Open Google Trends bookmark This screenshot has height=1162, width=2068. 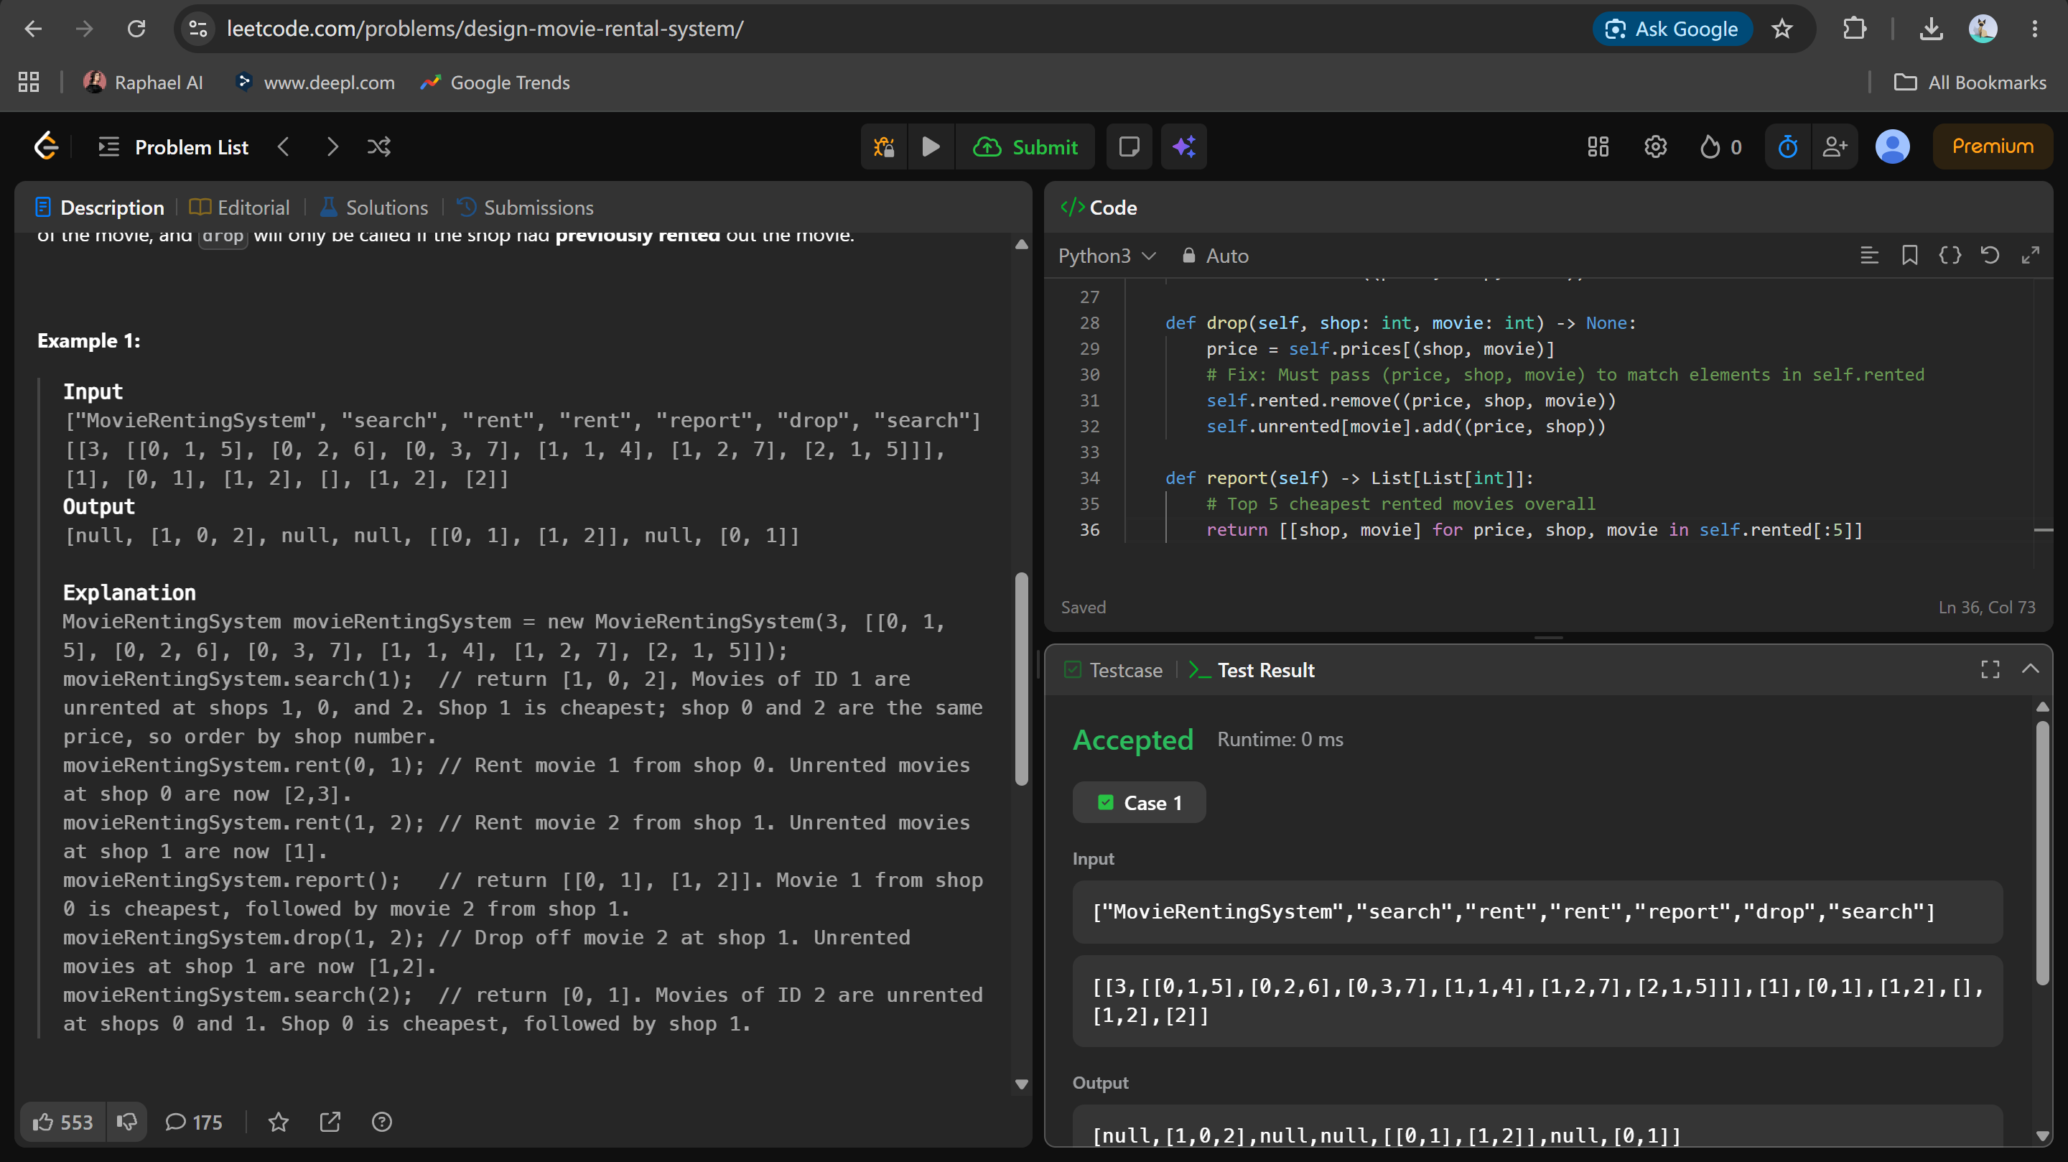495,82
